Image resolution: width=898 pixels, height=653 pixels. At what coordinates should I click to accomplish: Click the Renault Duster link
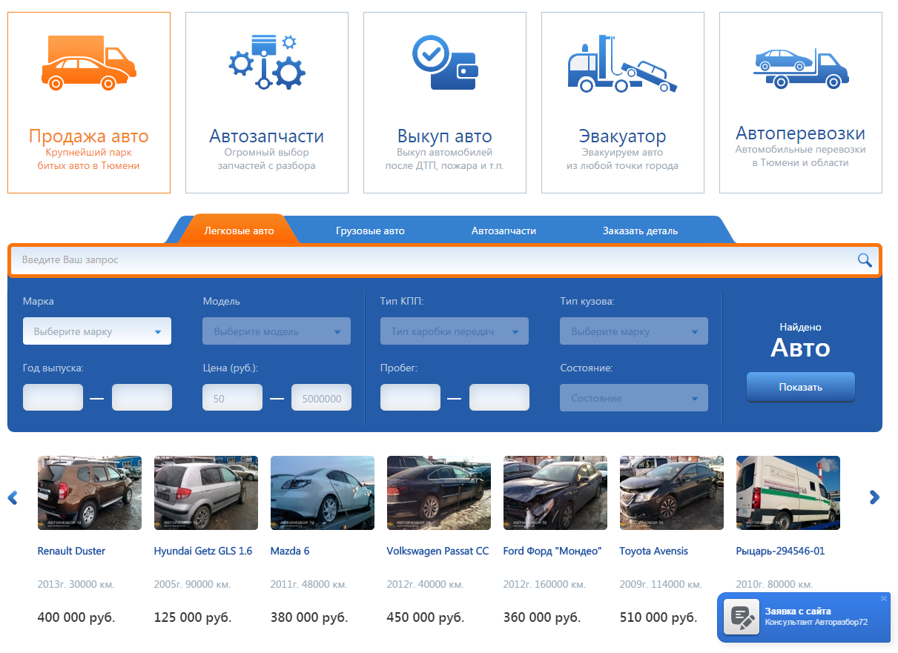tap(71, 551)
